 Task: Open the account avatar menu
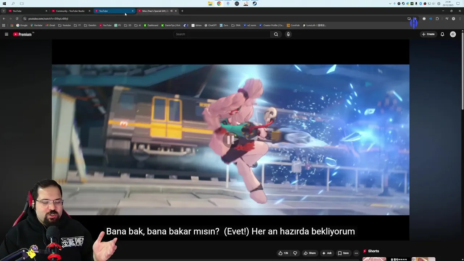coord(453,34)
